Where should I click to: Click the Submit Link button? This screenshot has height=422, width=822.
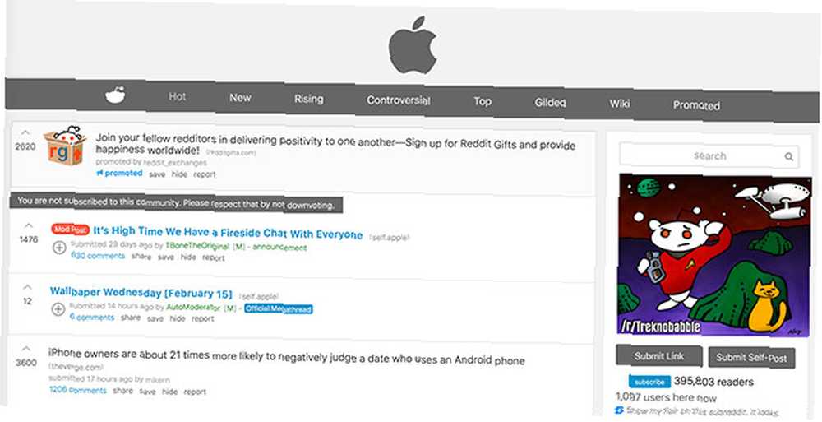pos(659,356)
